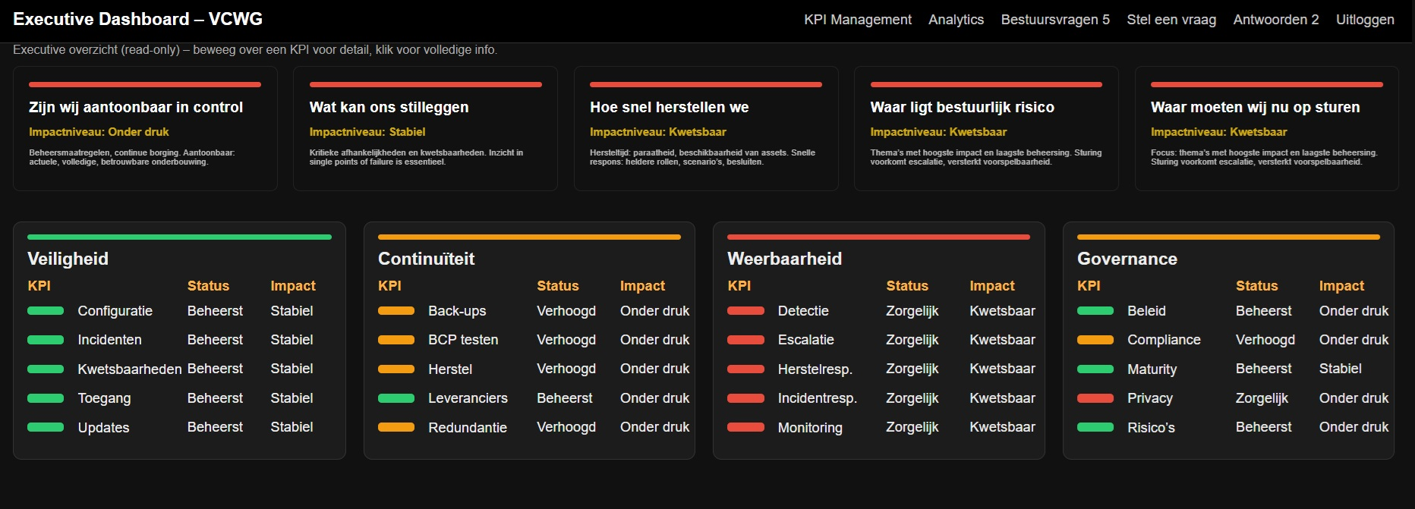Click Beheerst status in Leveranciers row
This screenshot has width=1415, height=509.
565,398
